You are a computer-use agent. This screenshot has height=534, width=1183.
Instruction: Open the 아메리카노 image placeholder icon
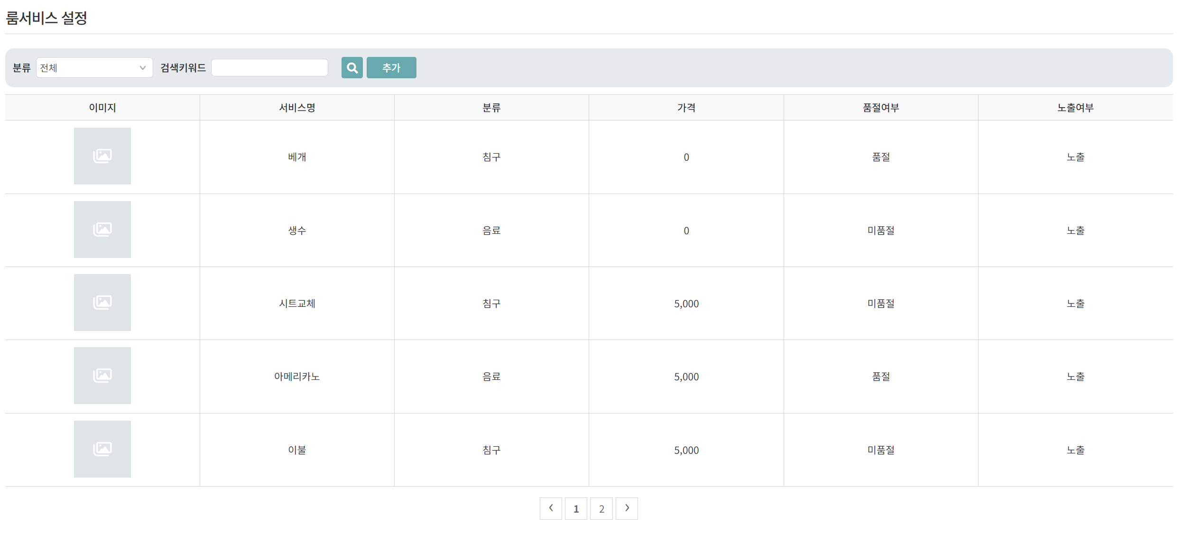click(x=102, y=376)
